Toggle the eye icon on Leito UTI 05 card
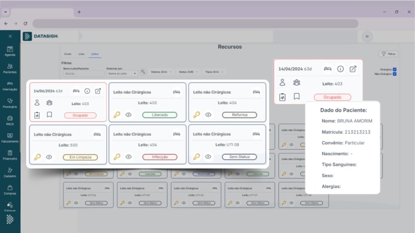 point(130,203)
